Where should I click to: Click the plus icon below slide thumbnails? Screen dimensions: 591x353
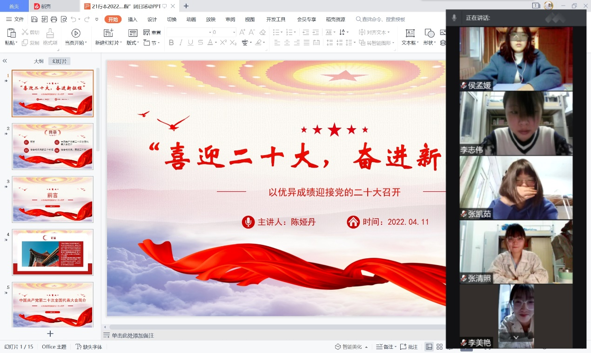click(x=50, y=333)
